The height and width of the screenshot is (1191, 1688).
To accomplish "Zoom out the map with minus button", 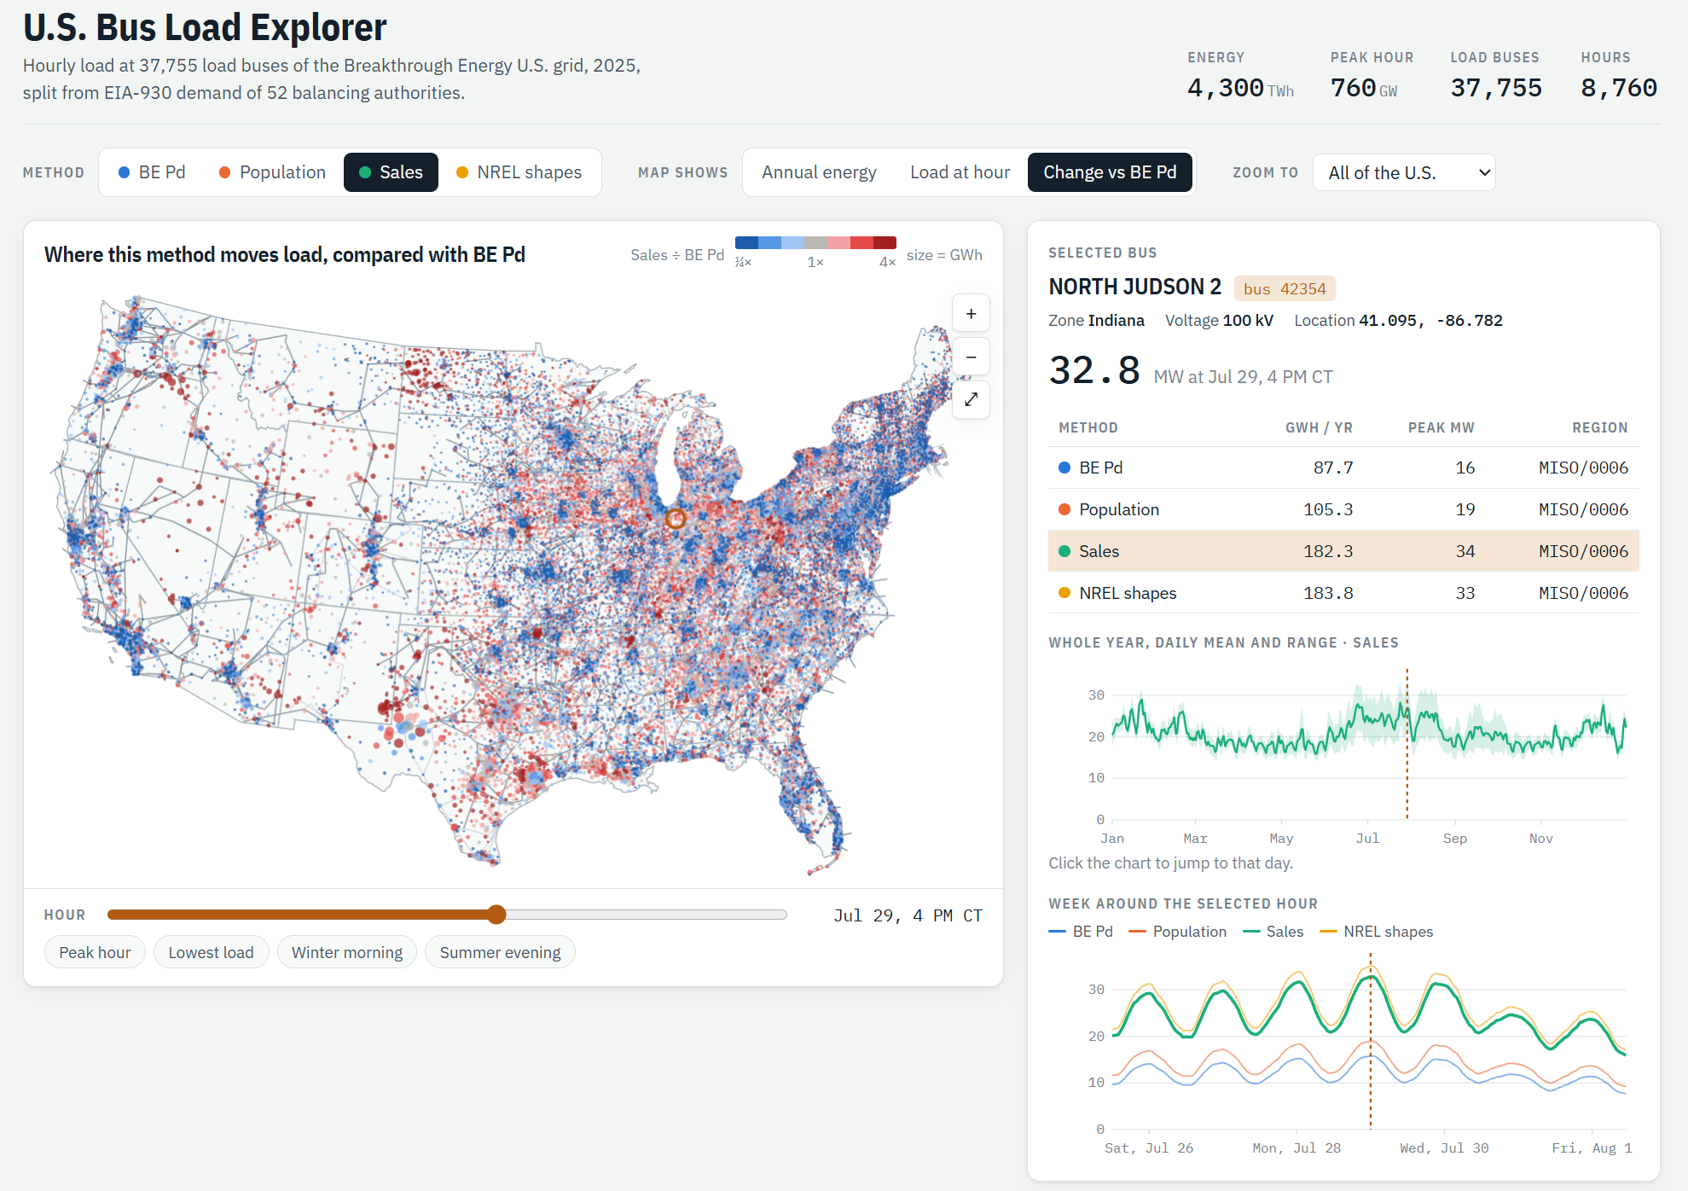I will (971, 357).
